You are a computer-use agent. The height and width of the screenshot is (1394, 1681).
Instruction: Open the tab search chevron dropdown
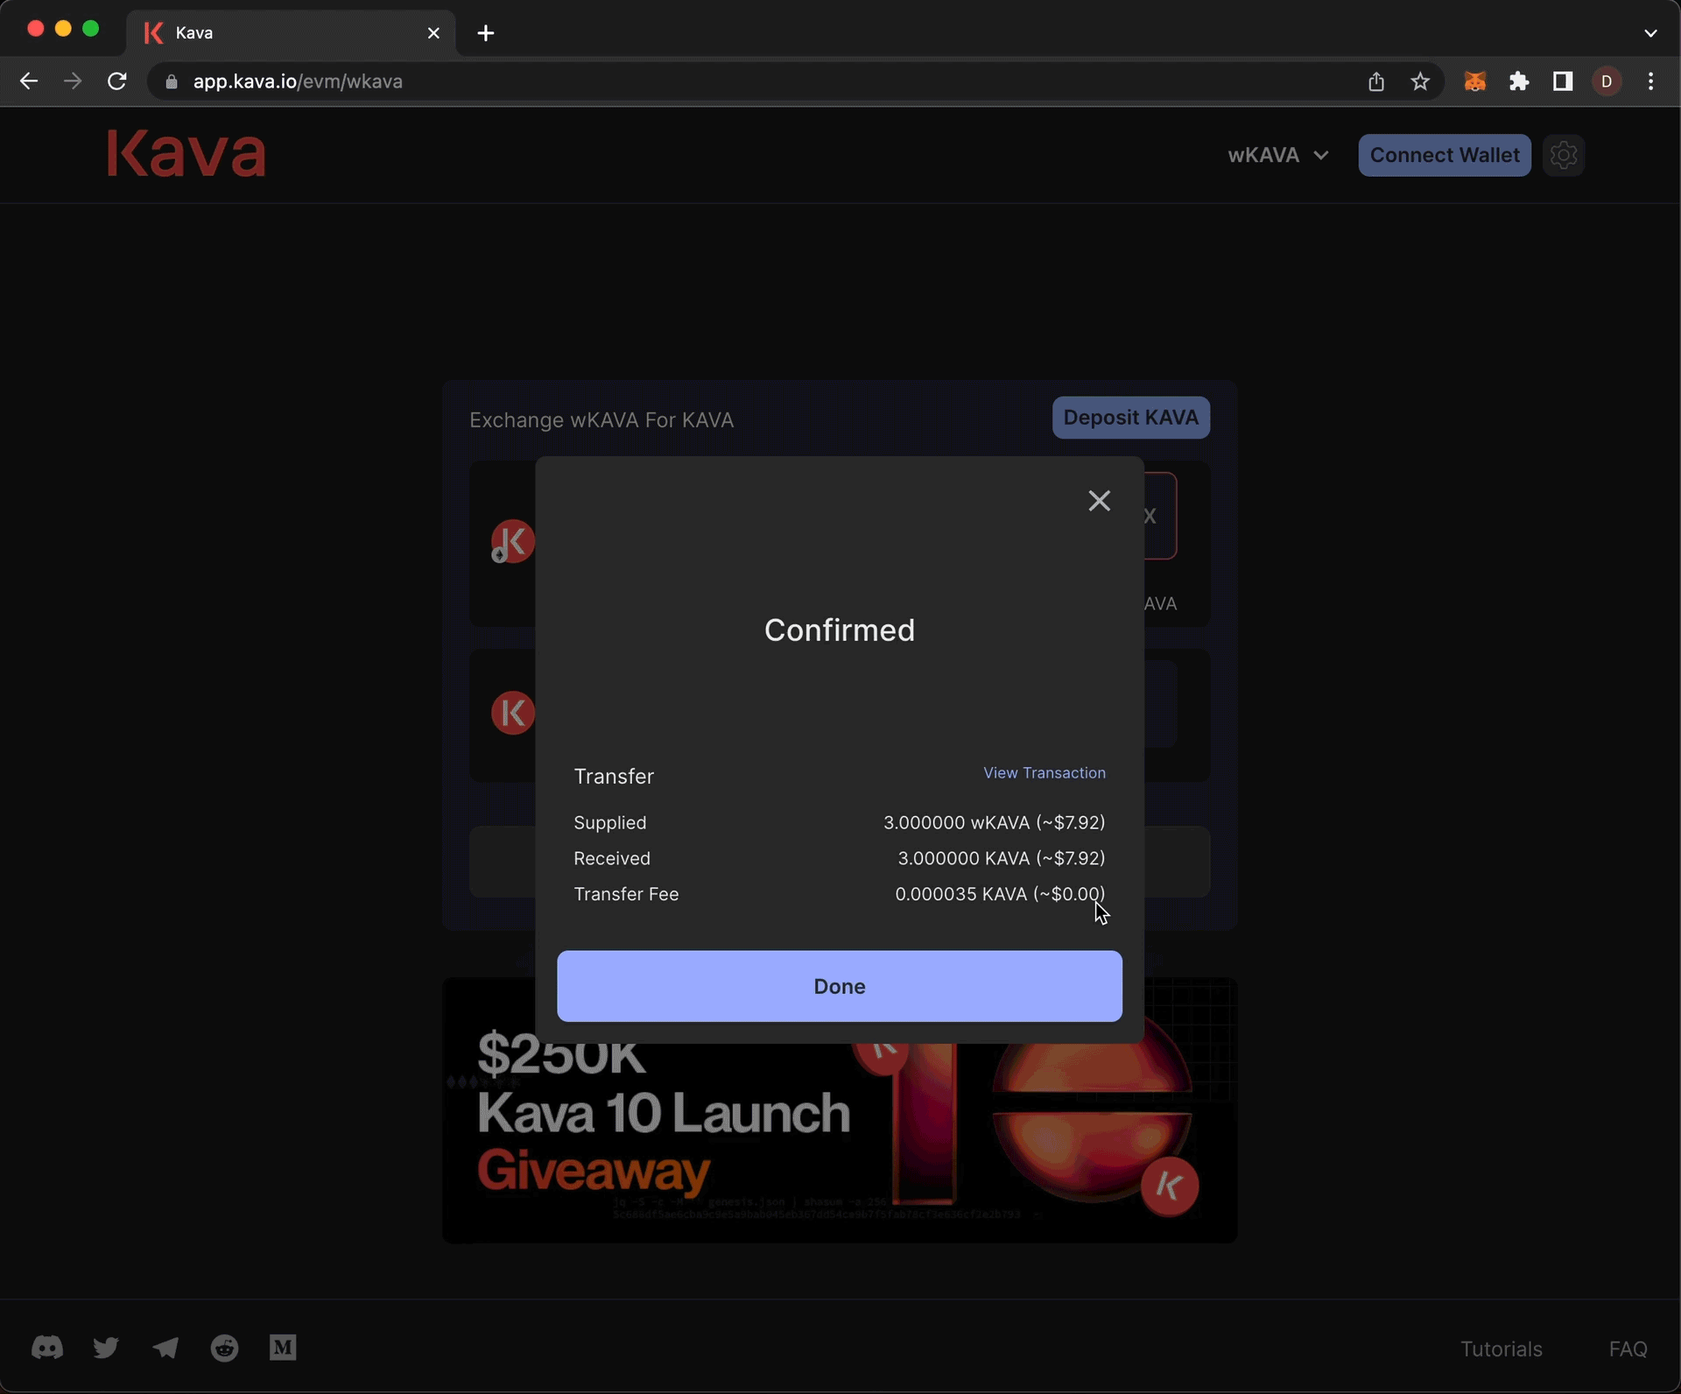click(x=1650, y=33)
